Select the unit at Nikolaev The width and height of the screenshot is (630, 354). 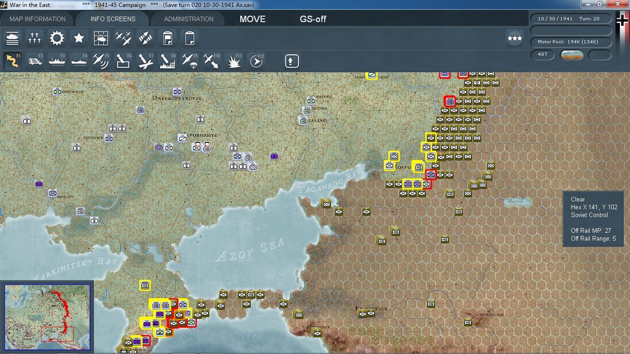(53, 193)
